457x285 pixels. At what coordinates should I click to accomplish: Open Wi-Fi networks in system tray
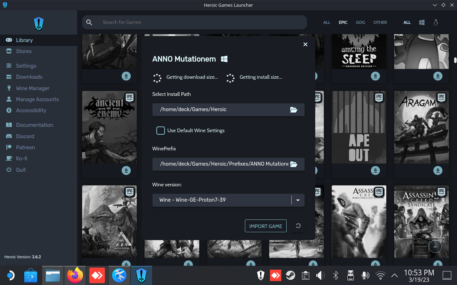381,275
